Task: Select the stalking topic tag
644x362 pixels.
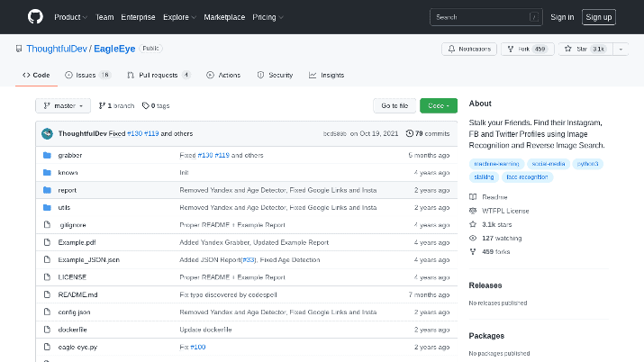Action: pos(484,176)
